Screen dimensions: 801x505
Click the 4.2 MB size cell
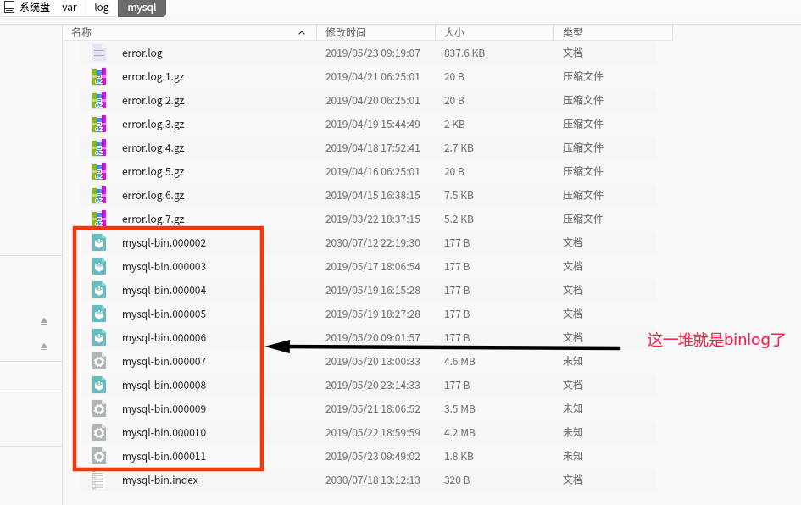point(459,432)
